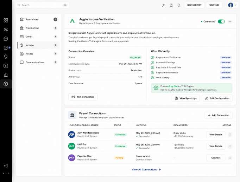The width and height of the screenshot is (240, 182).
Task: Select Communications integrations tab
Action: coord(39,62)
